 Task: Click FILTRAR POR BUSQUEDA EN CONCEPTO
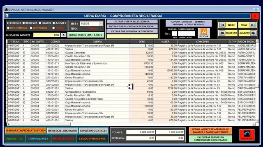132,31
